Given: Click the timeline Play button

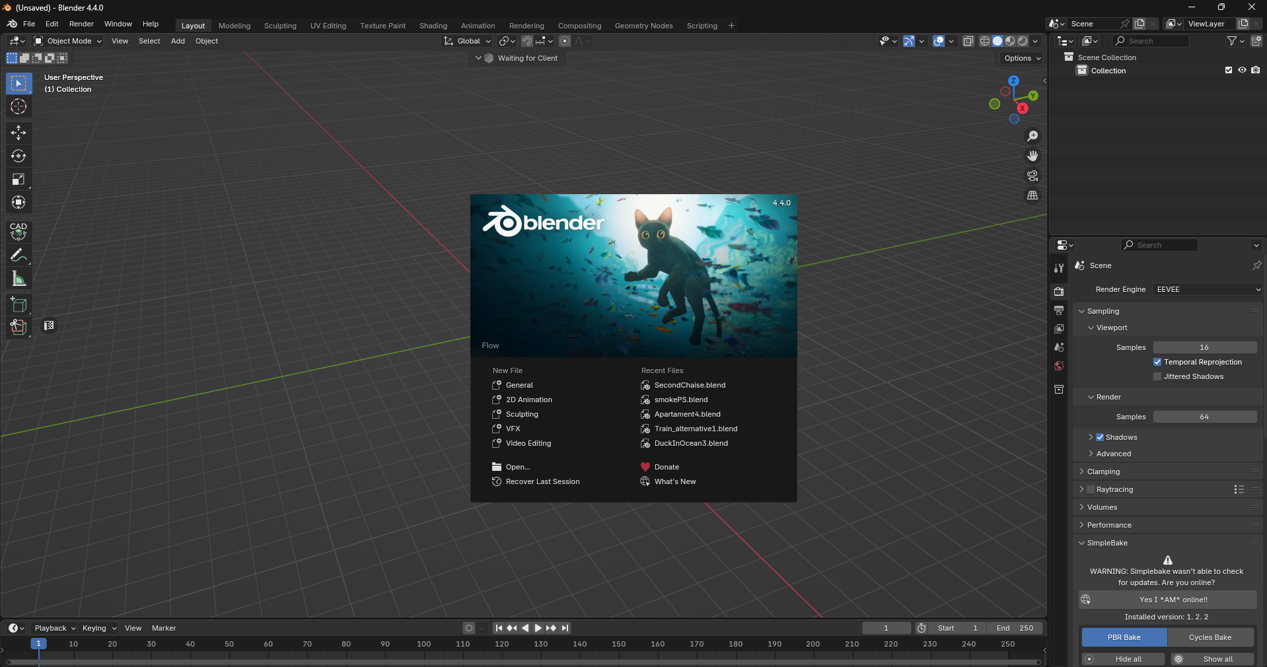Looking at the screenshot, I should pos(538,628).
